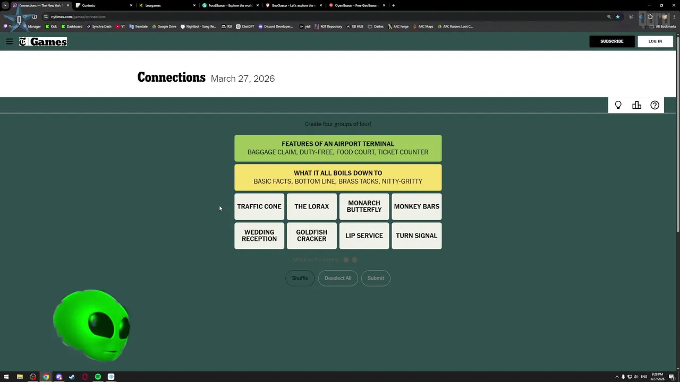Open the tab search dropdown arrow
680x382 pixels.
point(5,5)
